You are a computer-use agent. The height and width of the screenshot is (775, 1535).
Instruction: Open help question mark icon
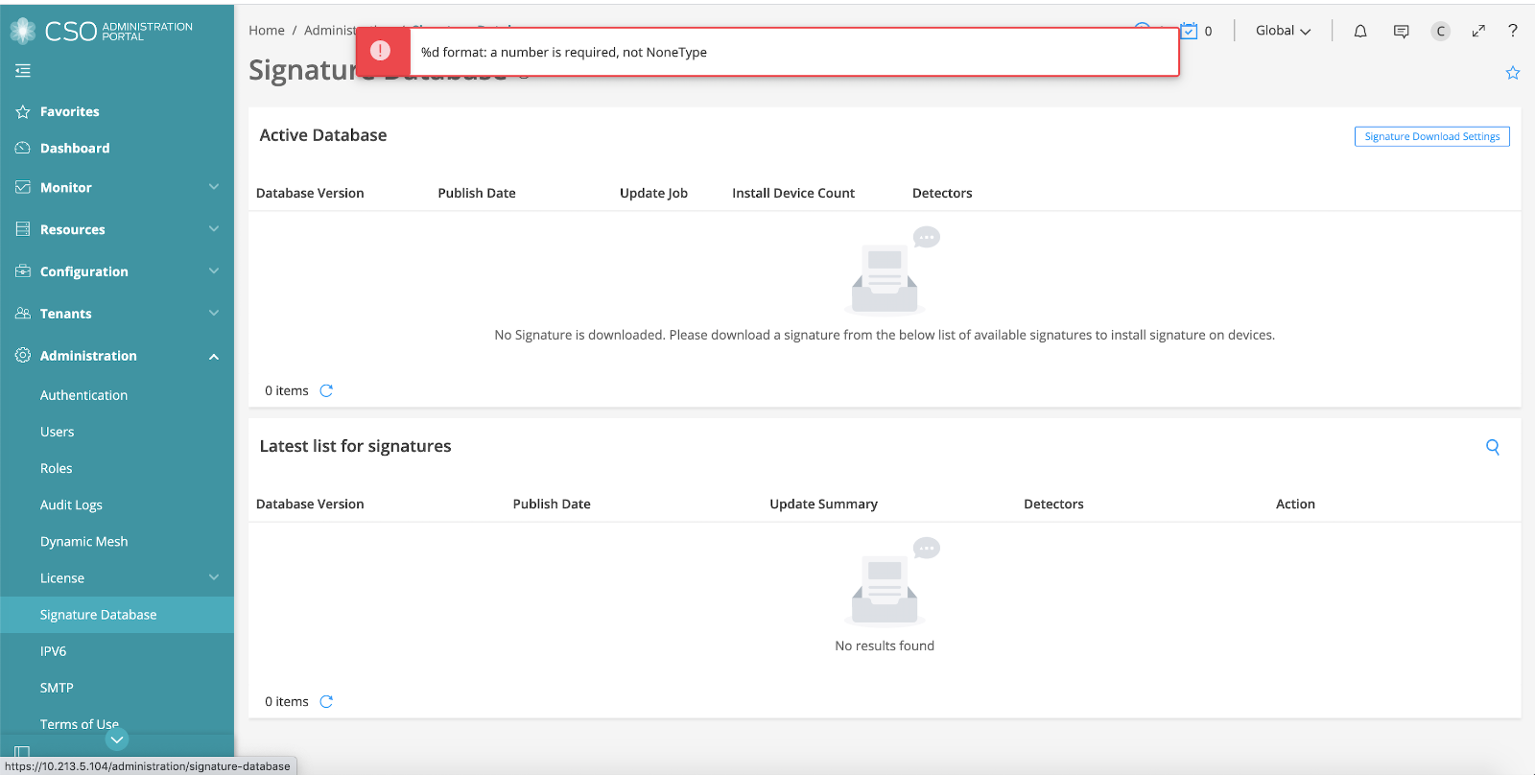coord(1513,31)
